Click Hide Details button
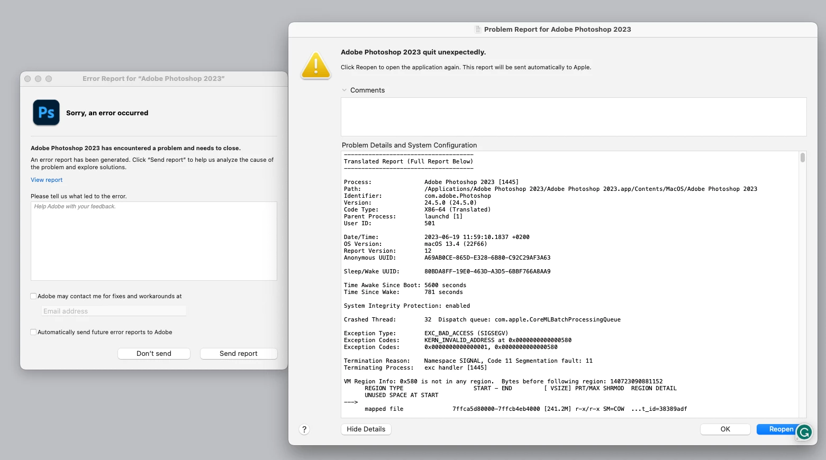 [366, 429]
